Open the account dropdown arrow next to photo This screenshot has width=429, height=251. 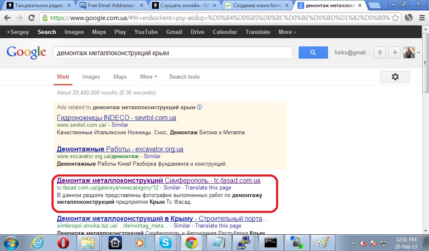419,53
